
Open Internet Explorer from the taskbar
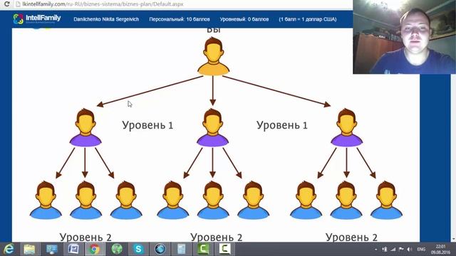pos(9,249)
